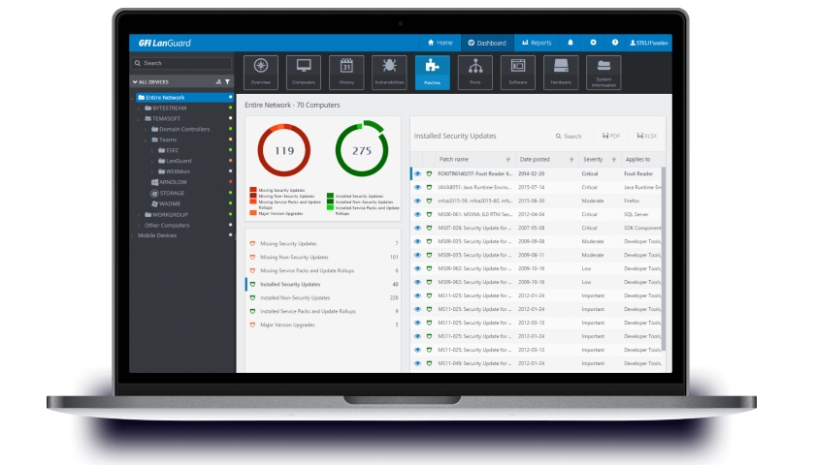Click the Severity column filter icon
Viewport: 815px width, 465px height.
click(x=614, y=160)
